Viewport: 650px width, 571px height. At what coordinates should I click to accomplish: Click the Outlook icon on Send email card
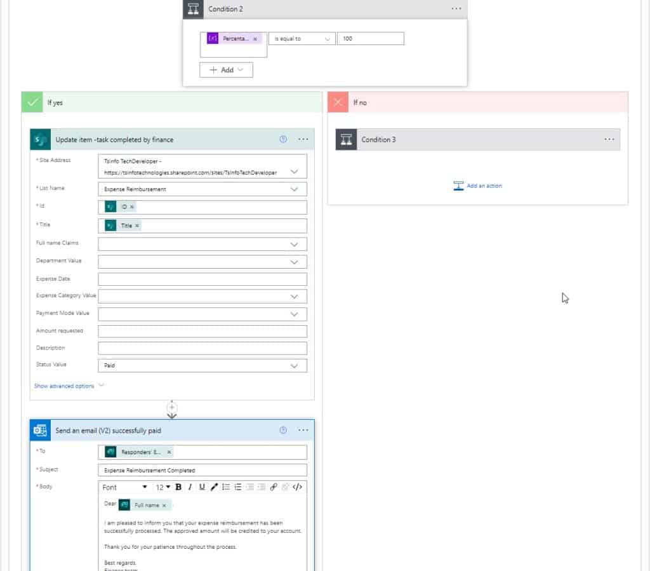click(40, 431)
